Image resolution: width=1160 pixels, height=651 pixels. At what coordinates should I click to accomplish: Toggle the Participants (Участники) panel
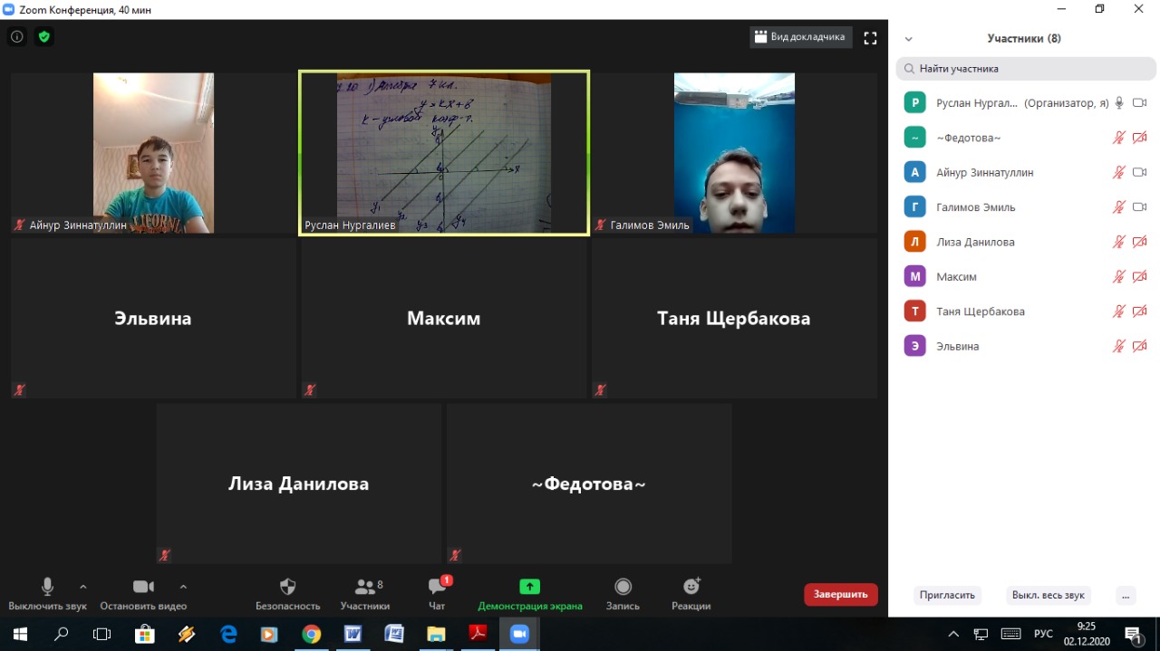pyautogui.click(x=365, y=587)
